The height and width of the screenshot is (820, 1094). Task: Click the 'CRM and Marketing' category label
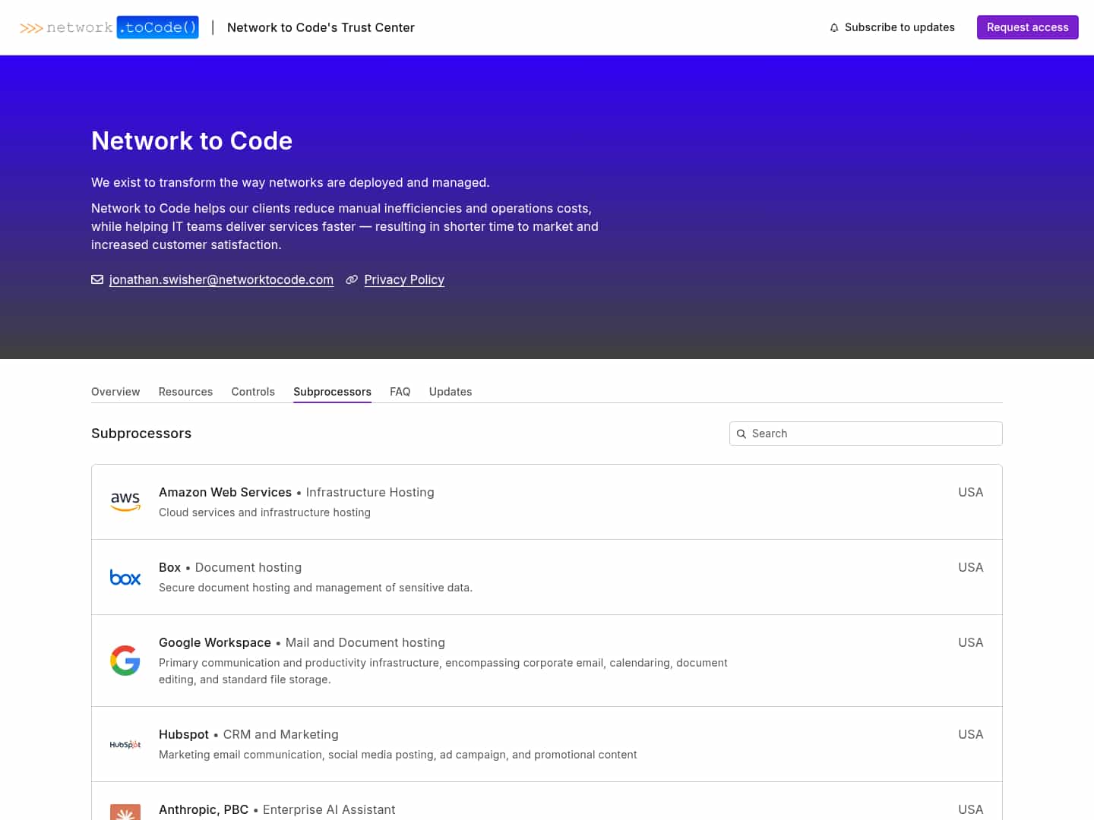coord(281,734)
